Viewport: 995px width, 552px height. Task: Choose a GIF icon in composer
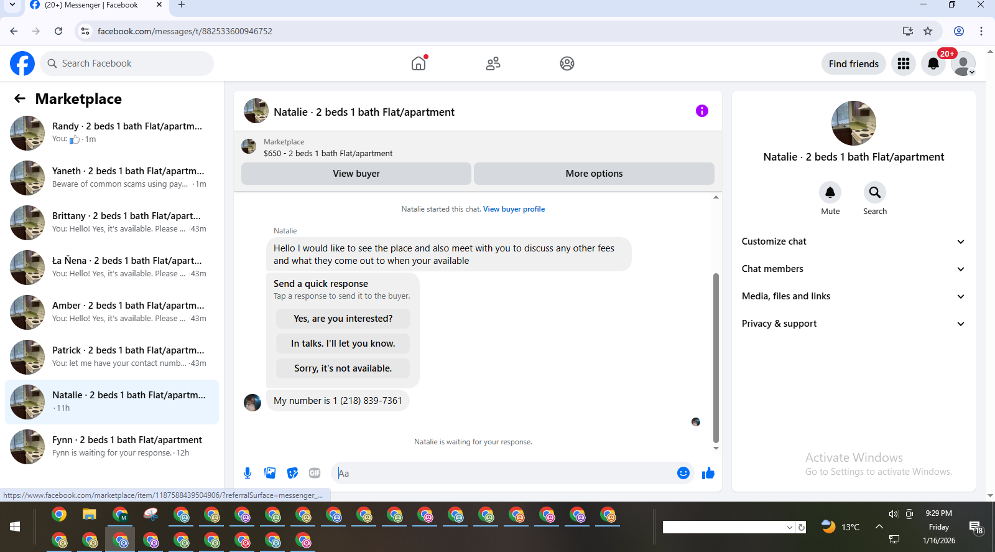click(x=315, y=473)
